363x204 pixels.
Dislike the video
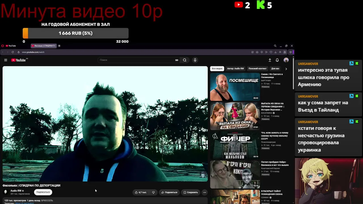coord(153,192)
